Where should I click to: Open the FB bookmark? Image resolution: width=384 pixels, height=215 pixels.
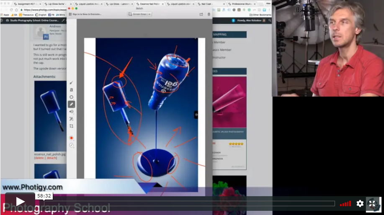click(51, 15)
